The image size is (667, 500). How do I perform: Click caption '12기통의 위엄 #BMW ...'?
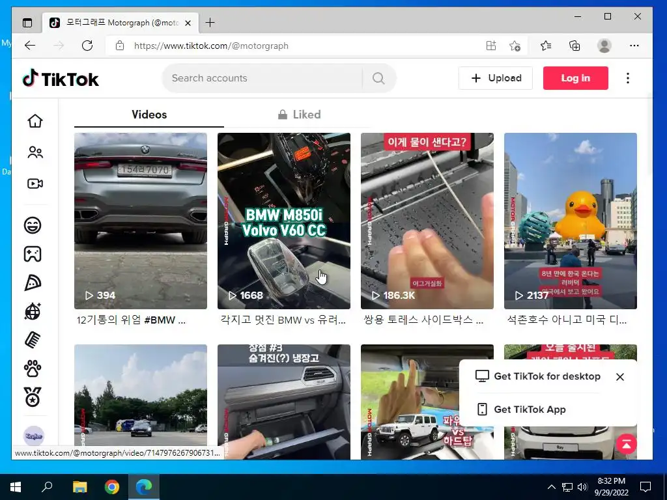pos(131,320)
